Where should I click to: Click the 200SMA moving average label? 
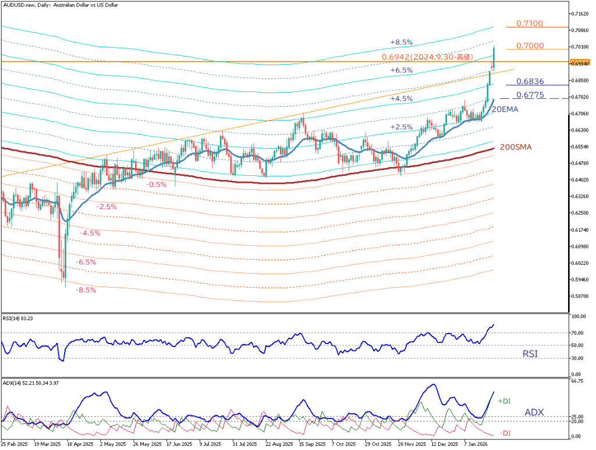(x=515, y=147)
